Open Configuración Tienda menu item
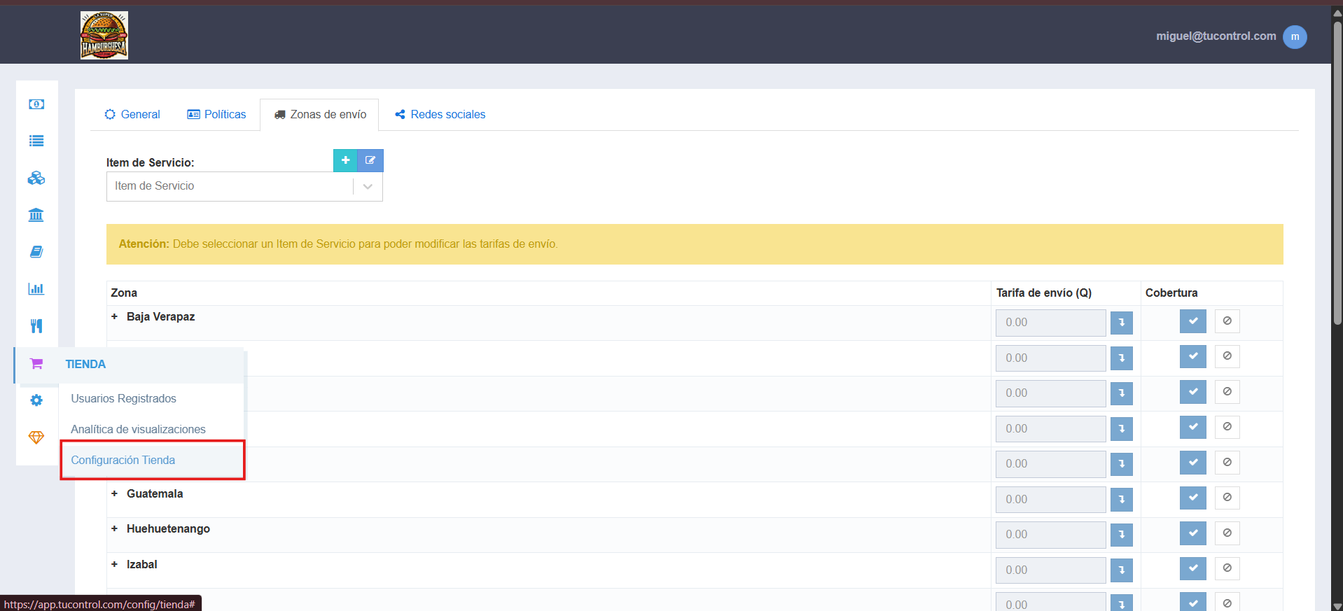The image size is (1343, 611). 152,460
